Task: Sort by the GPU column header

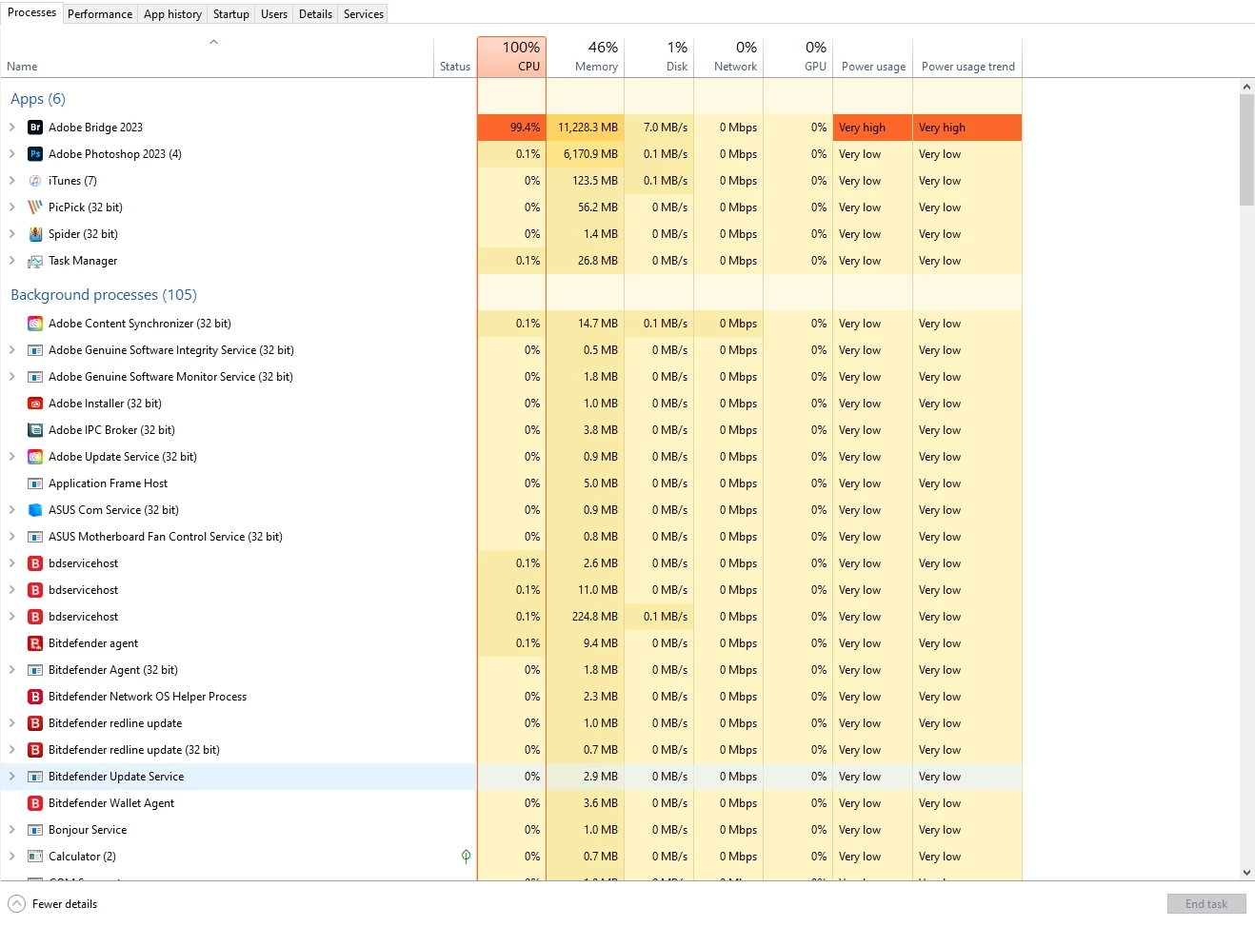Action: tap(799, 57)
